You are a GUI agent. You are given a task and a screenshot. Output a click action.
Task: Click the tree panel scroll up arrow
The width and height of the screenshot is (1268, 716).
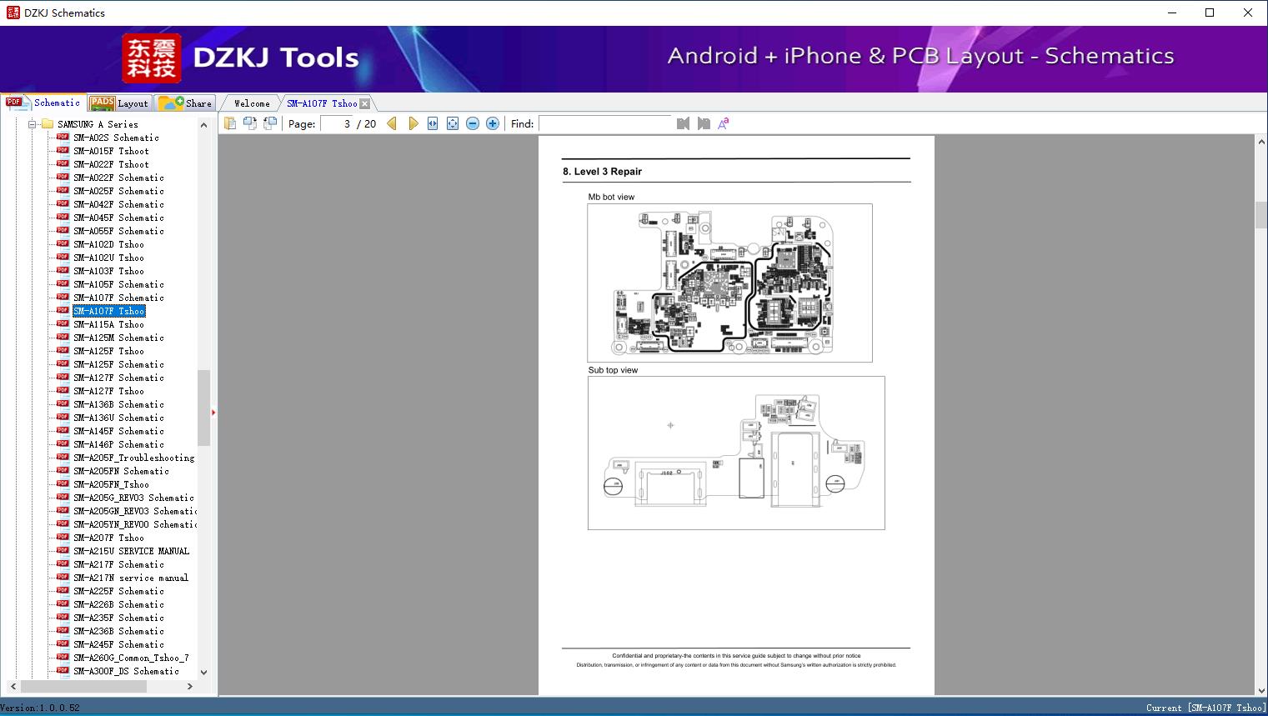pyautogui.click(x=203, y=125)
